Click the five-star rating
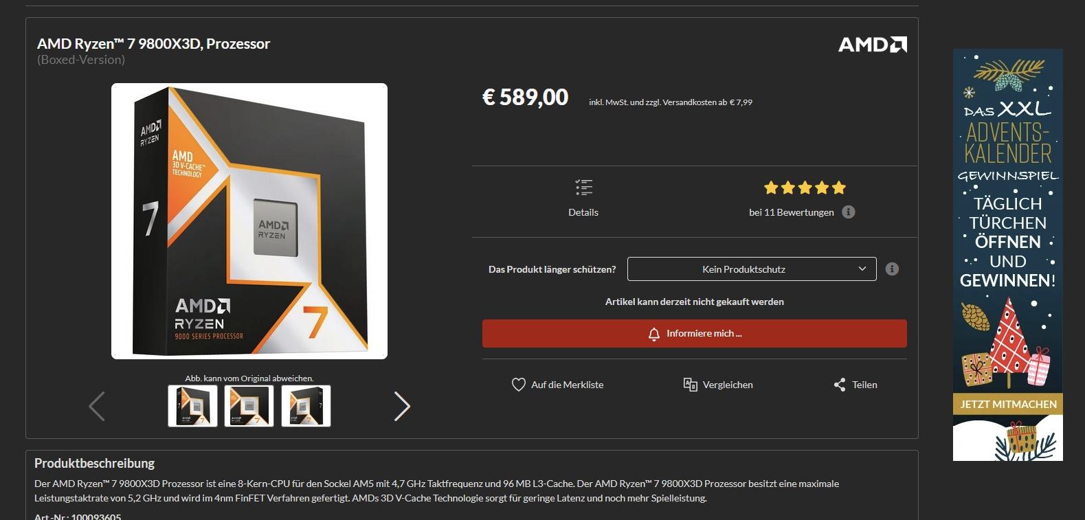This screenshot has width=1085, height=520. 805,188
